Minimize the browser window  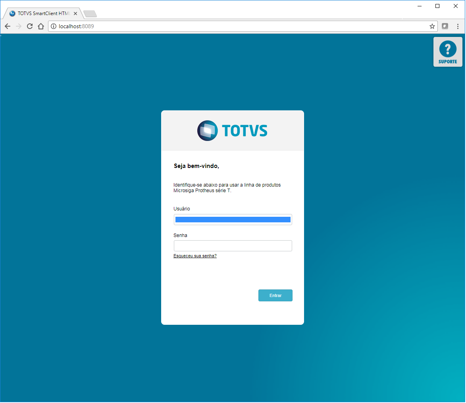[420, 6]
